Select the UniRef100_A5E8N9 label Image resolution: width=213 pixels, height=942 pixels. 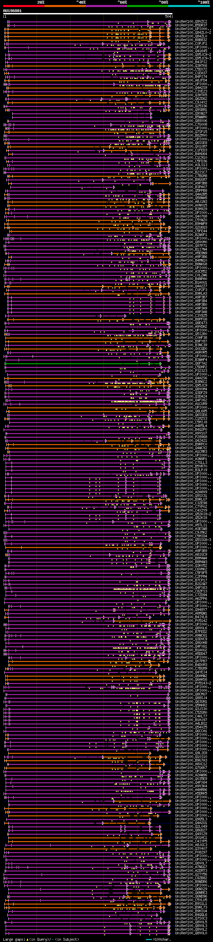click(191, 253)
